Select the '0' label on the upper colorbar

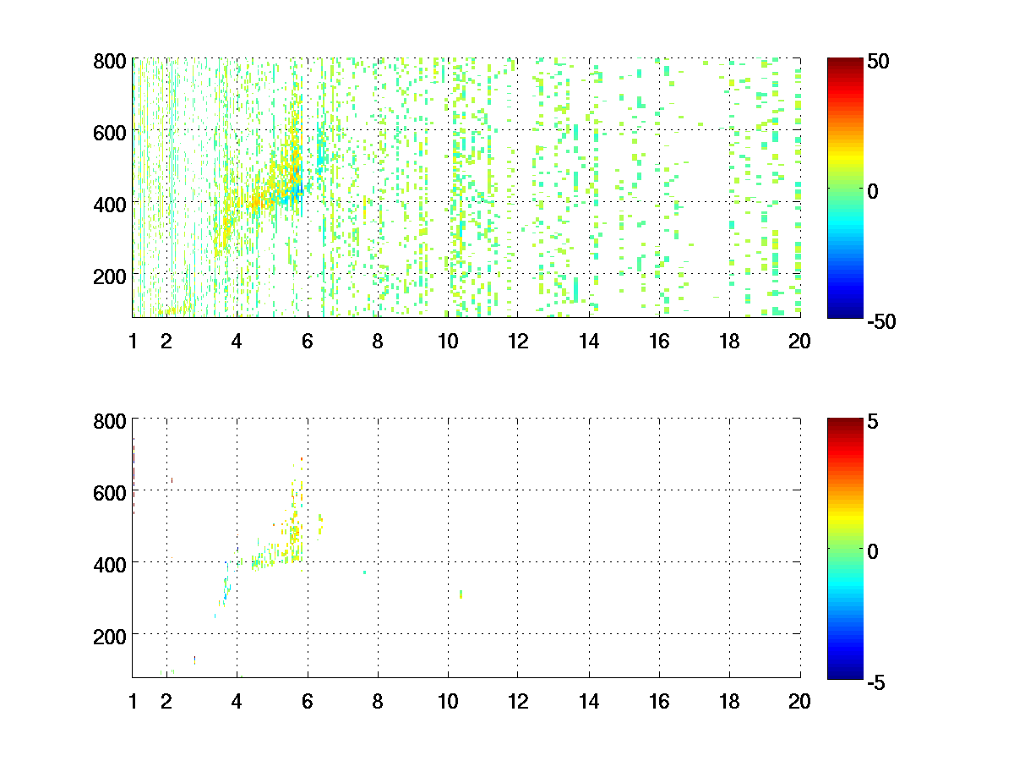click(x=874, y=191)
